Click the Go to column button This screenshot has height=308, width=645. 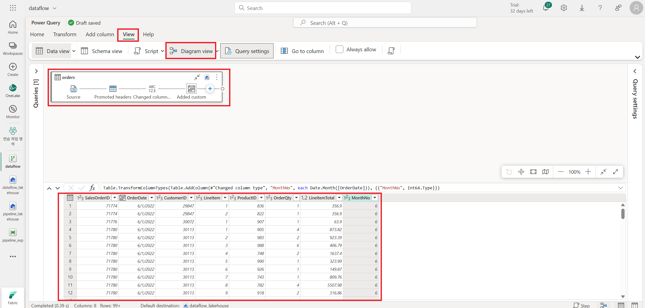[302, 51]
